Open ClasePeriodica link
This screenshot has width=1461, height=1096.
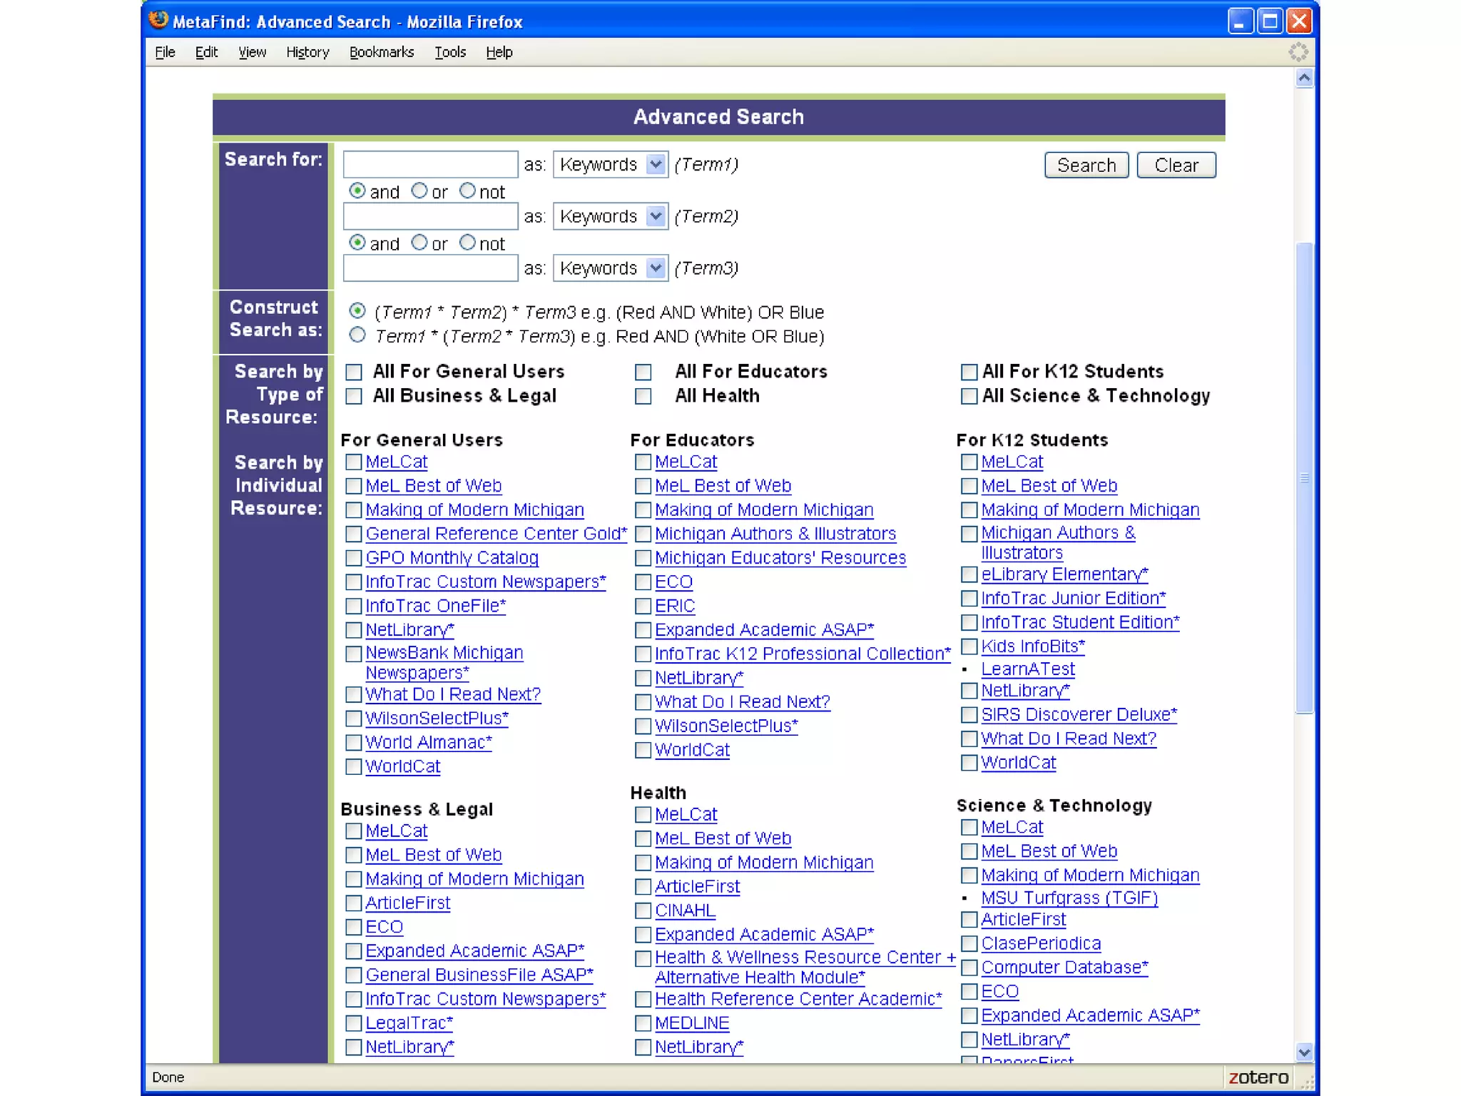click(x=1041, y=944)
